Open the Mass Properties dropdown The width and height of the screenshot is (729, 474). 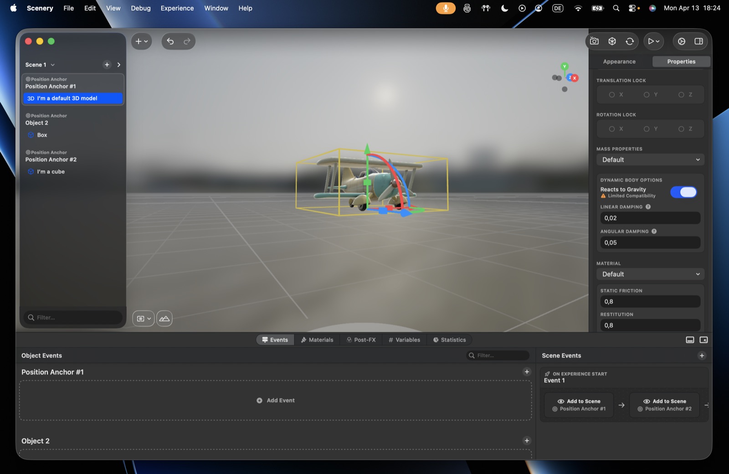pyautogui.click(x=650, y=160)
